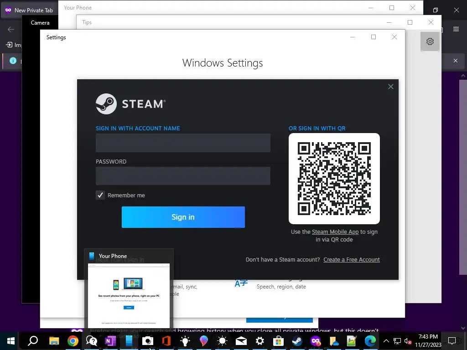Open the Notepad++ taskbar icon

pyautogui.click(x=352, y=341)
